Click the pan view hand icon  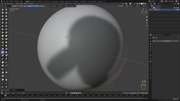coord(147,20)
